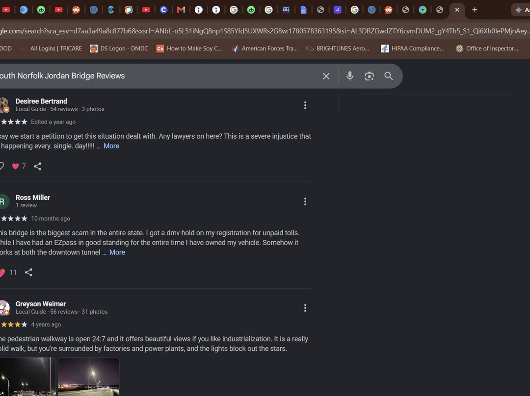Open options menu for Desiree Bertrand's review
The image size is (530, 396).
point(305,105)
